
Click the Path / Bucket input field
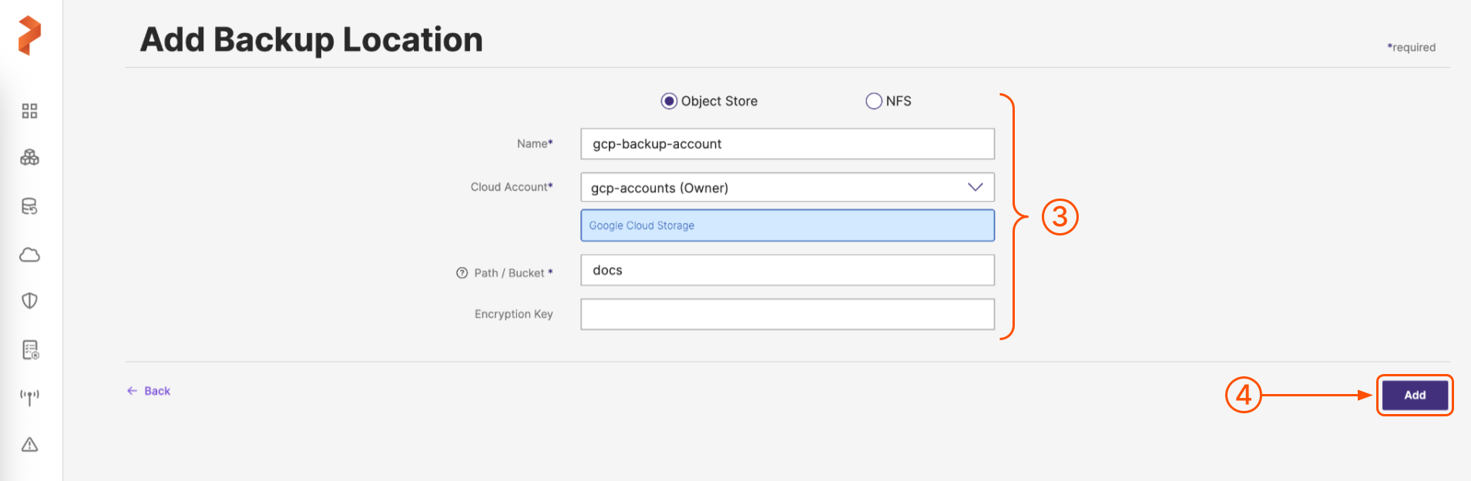pos(787,270)
